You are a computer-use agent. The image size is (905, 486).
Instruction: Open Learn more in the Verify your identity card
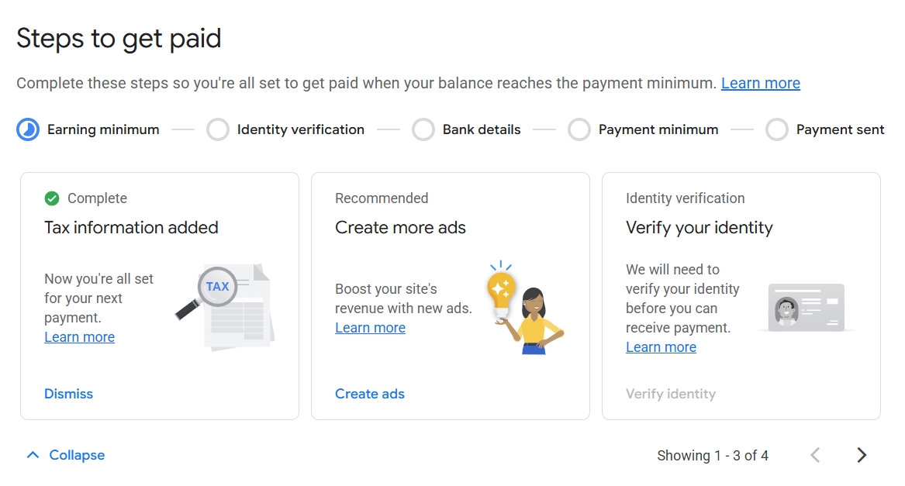click(x=661, y=346)
